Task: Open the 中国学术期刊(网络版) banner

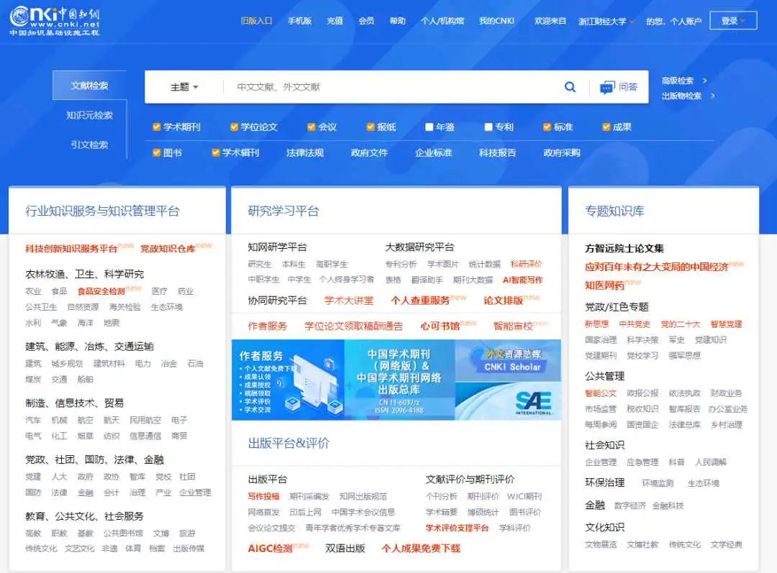Action: tap(399, 380)
